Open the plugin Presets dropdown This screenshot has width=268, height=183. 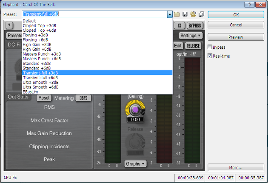tap(15, 36)
